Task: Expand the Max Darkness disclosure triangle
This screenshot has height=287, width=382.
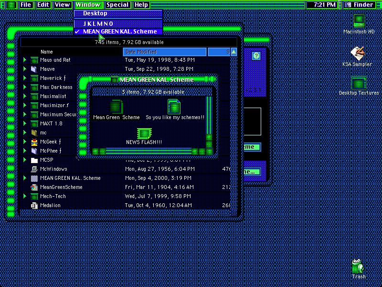Action: pyautogui.click(x=25, y=87)
